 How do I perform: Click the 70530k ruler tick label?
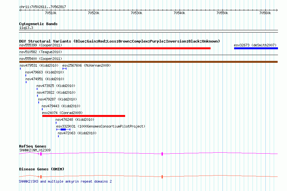[x=136, y=13]
